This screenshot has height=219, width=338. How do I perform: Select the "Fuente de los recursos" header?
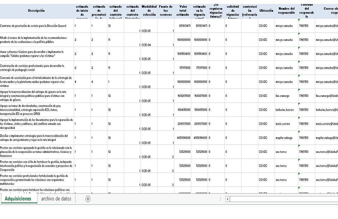[x=166, y=11]
